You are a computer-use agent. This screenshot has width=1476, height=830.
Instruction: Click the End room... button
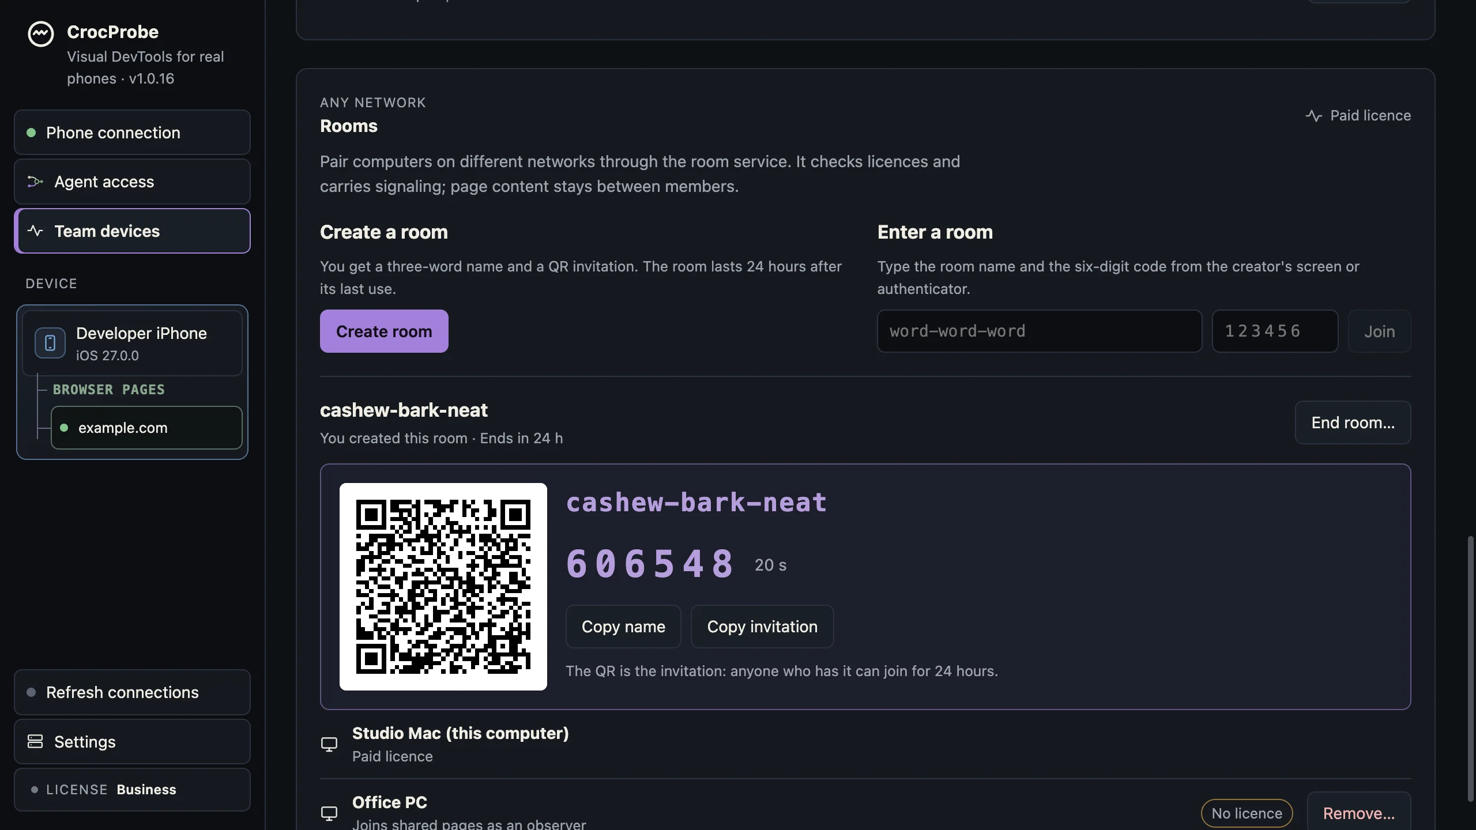1353,422
